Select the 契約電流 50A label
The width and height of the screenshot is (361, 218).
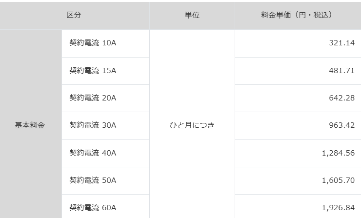93,180
